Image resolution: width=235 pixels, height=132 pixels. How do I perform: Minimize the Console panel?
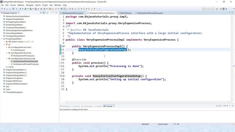click(x=230, y=106)
